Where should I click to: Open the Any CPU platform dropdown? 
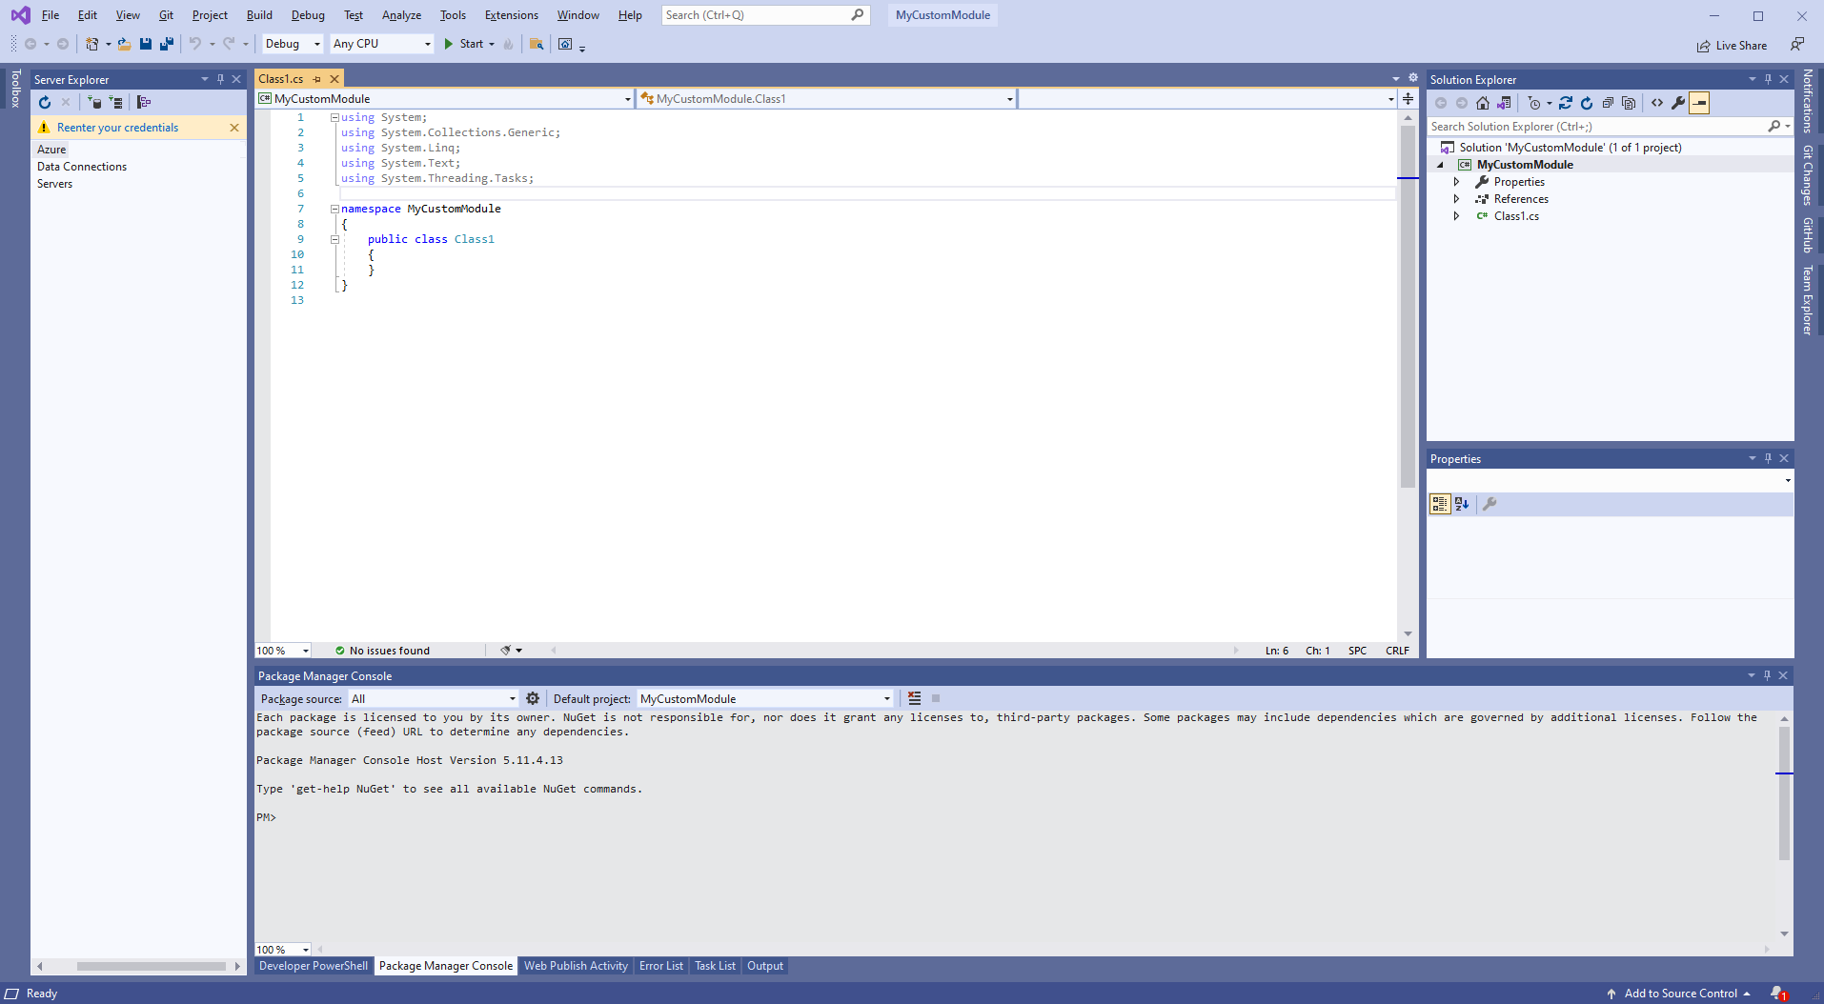[x=382, y=44]
